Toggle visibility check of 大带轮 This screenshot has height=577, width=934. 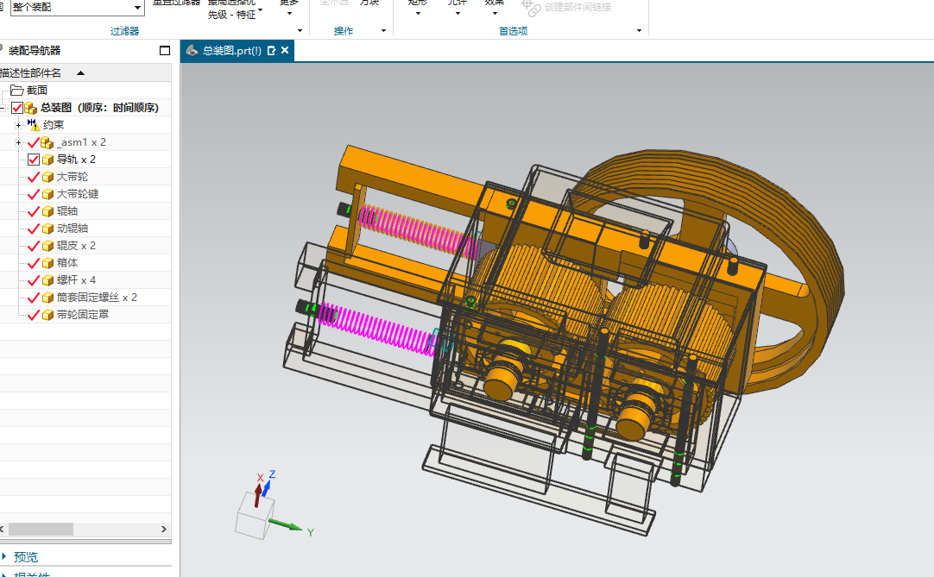(34, 177)
